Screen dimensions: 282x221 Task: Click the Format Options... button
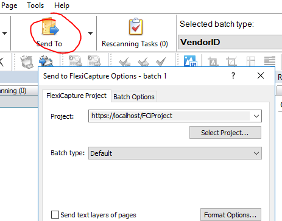click(x=231, y=214)
